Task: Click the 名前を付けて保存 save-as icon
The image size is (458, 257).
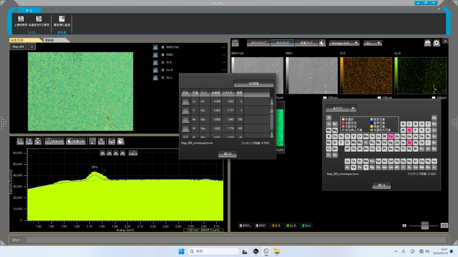Action: coord(39,19)
